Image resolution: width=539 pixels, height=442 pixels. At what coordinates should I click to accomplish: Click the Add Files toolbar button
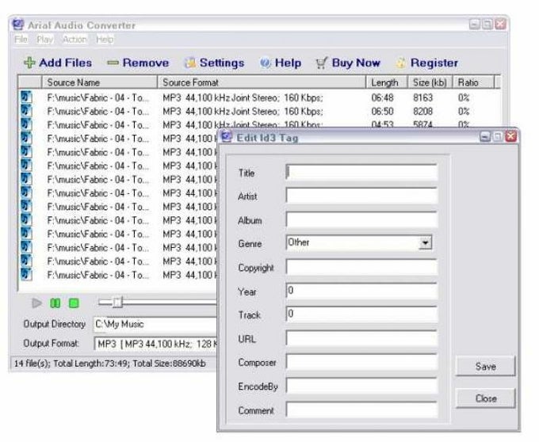coord(58,63)
